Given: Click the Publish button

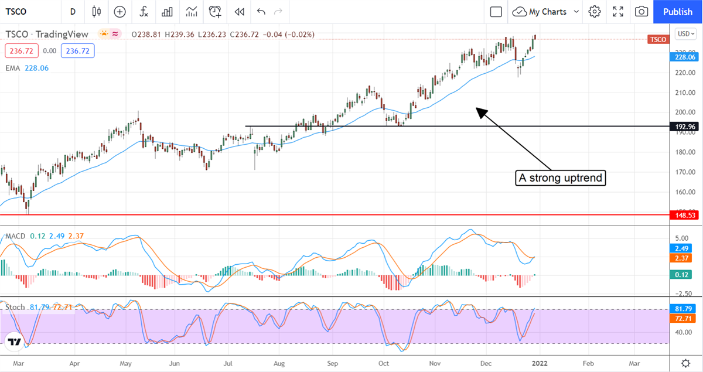Looking at the screenshot, I should [x=678, y=12].
